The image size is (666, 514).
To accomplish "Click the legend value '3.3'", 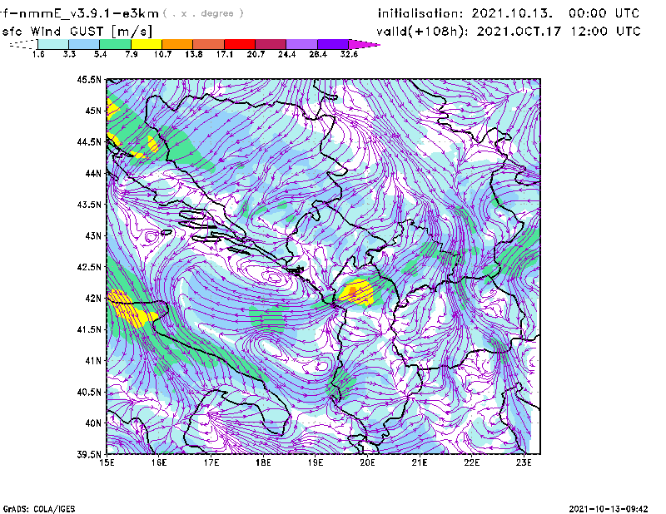I will pos(69,54).
